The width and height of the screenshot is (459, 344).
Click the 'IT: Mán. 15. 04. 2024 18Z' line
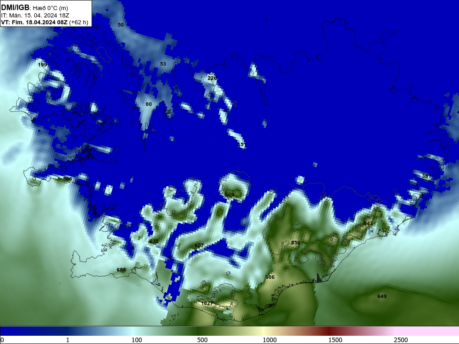pos(35,15)
